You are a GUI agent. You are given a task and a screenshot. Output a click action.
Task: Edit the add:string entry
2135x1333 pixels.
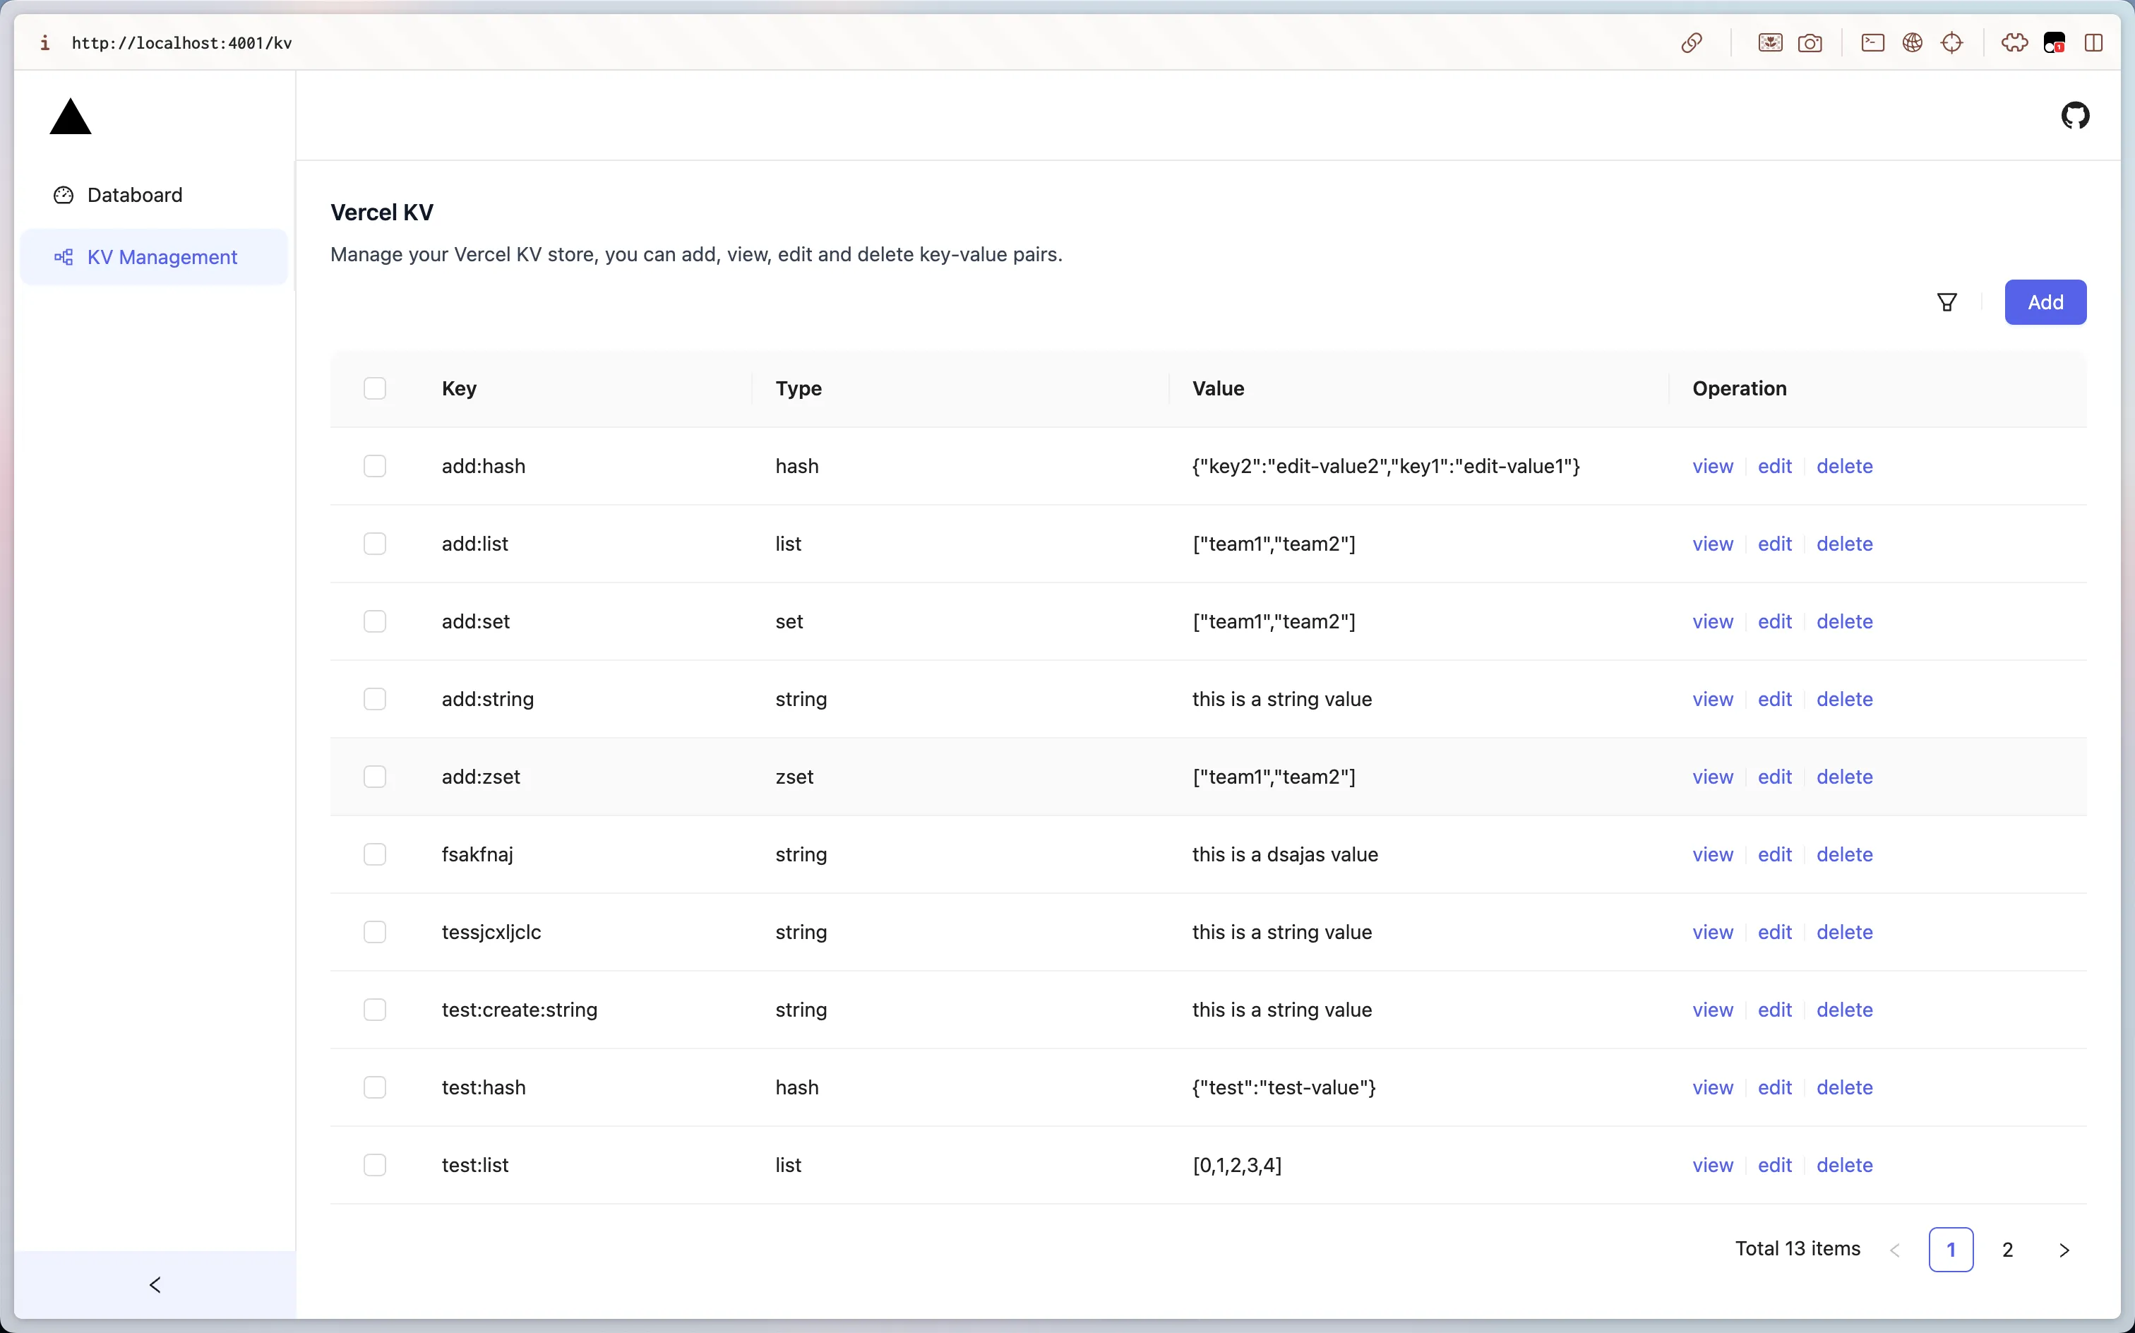(x=1774, y=699)
